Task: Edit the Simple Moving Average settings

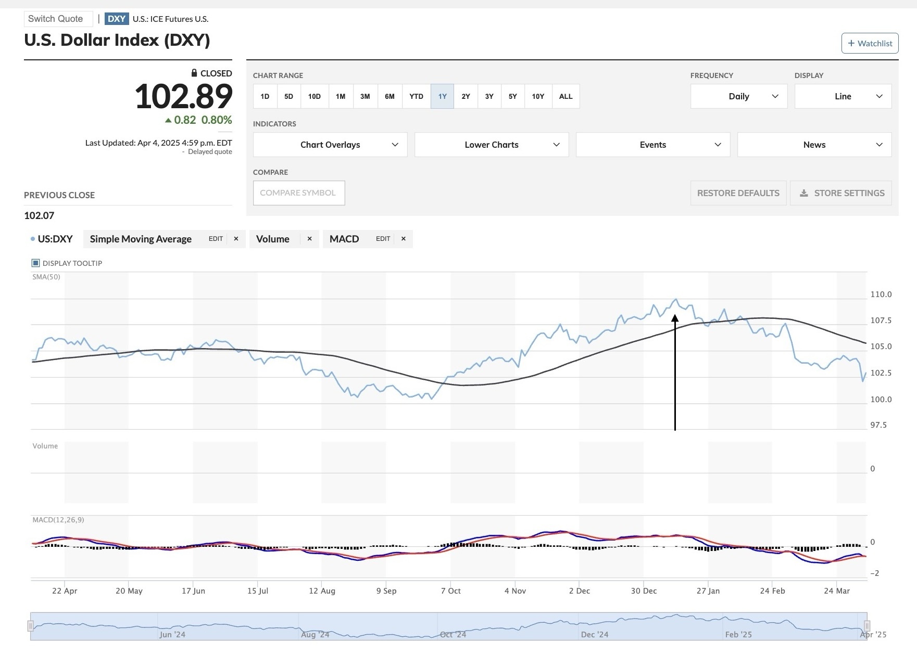Action: click(x=216, y=239)
